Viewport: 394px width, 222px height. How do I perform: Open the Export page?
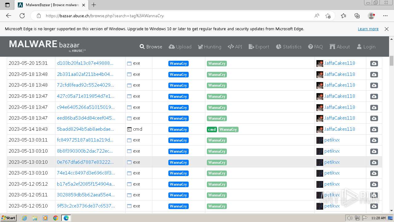tap(259, 47)
